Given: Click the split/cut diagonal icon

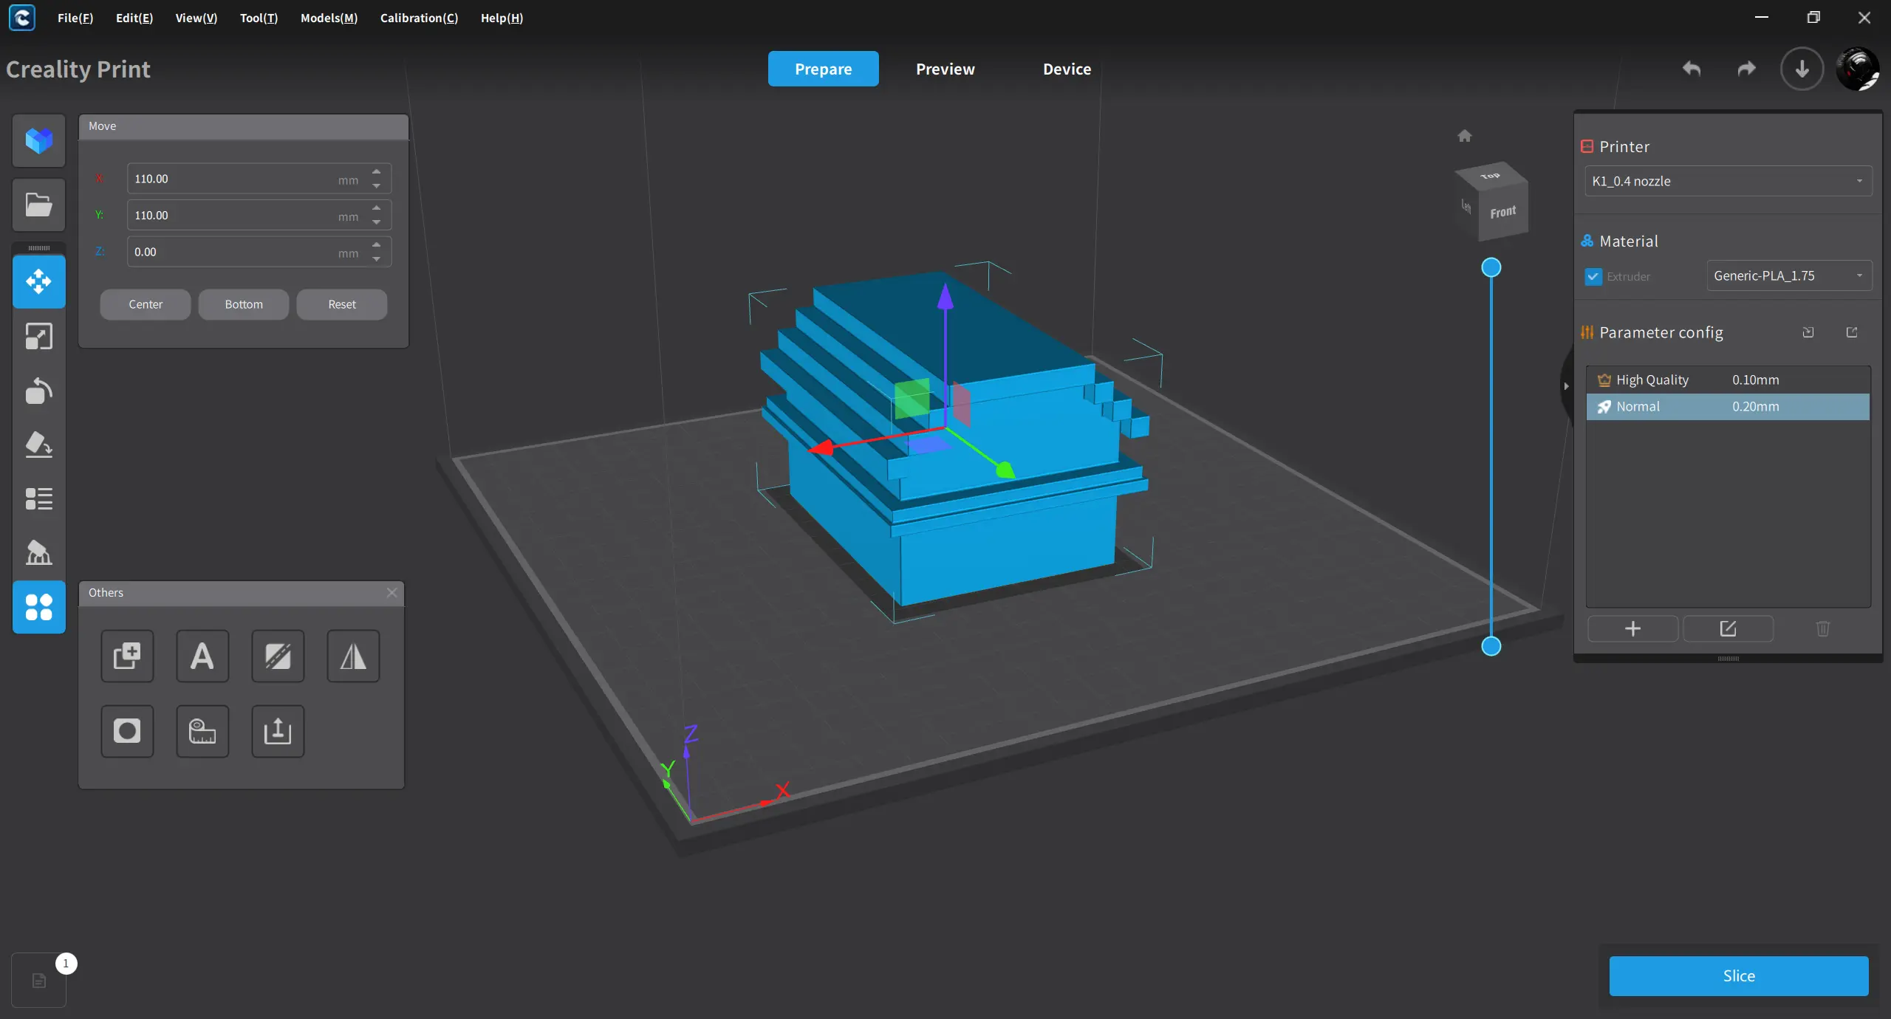Looking at the screenshot, I should [278, 656].
